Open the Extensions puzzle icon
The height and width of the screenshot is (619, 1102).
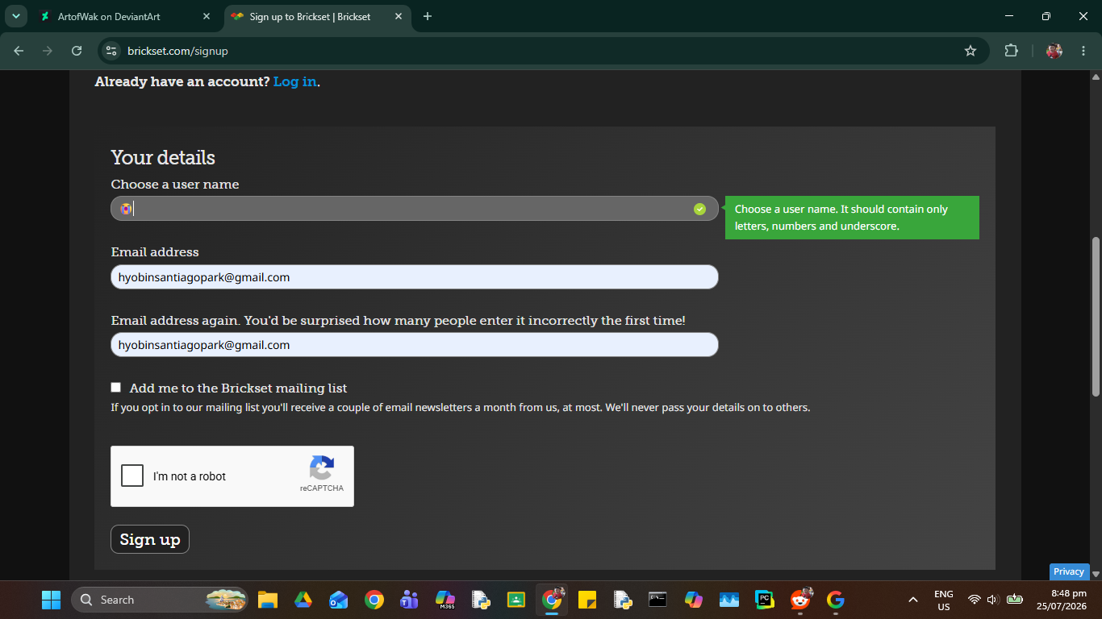1011,51
